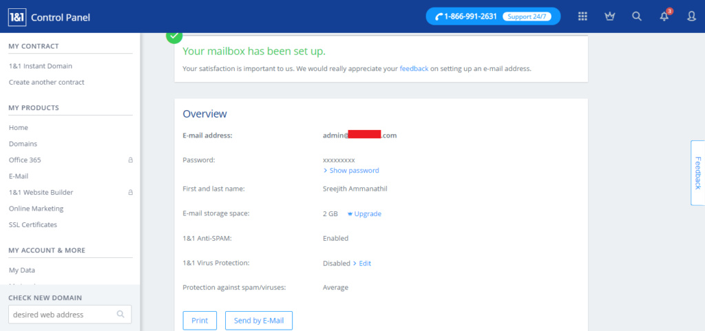Click the 'First and last name:' label
The image size is (705, 331).
tap(213, 189)
